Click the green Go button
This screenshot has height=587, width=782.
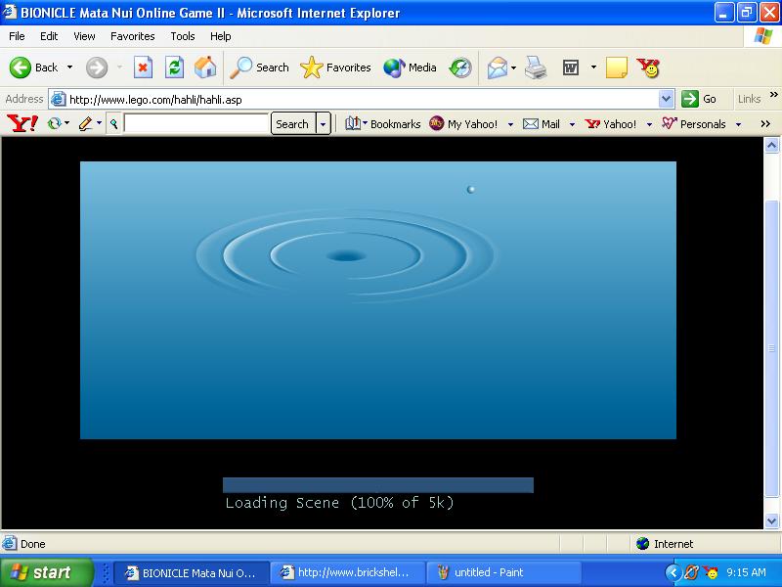699,99
